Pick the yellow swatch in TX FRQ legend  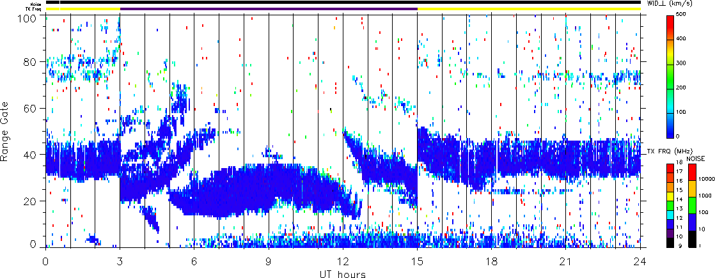click(670, 196)
